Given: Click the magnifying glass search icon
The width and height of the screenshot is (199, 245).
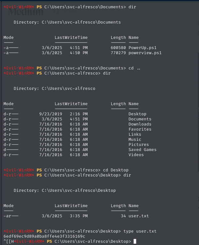Looking at the screenshot, I should pos(56,11).
